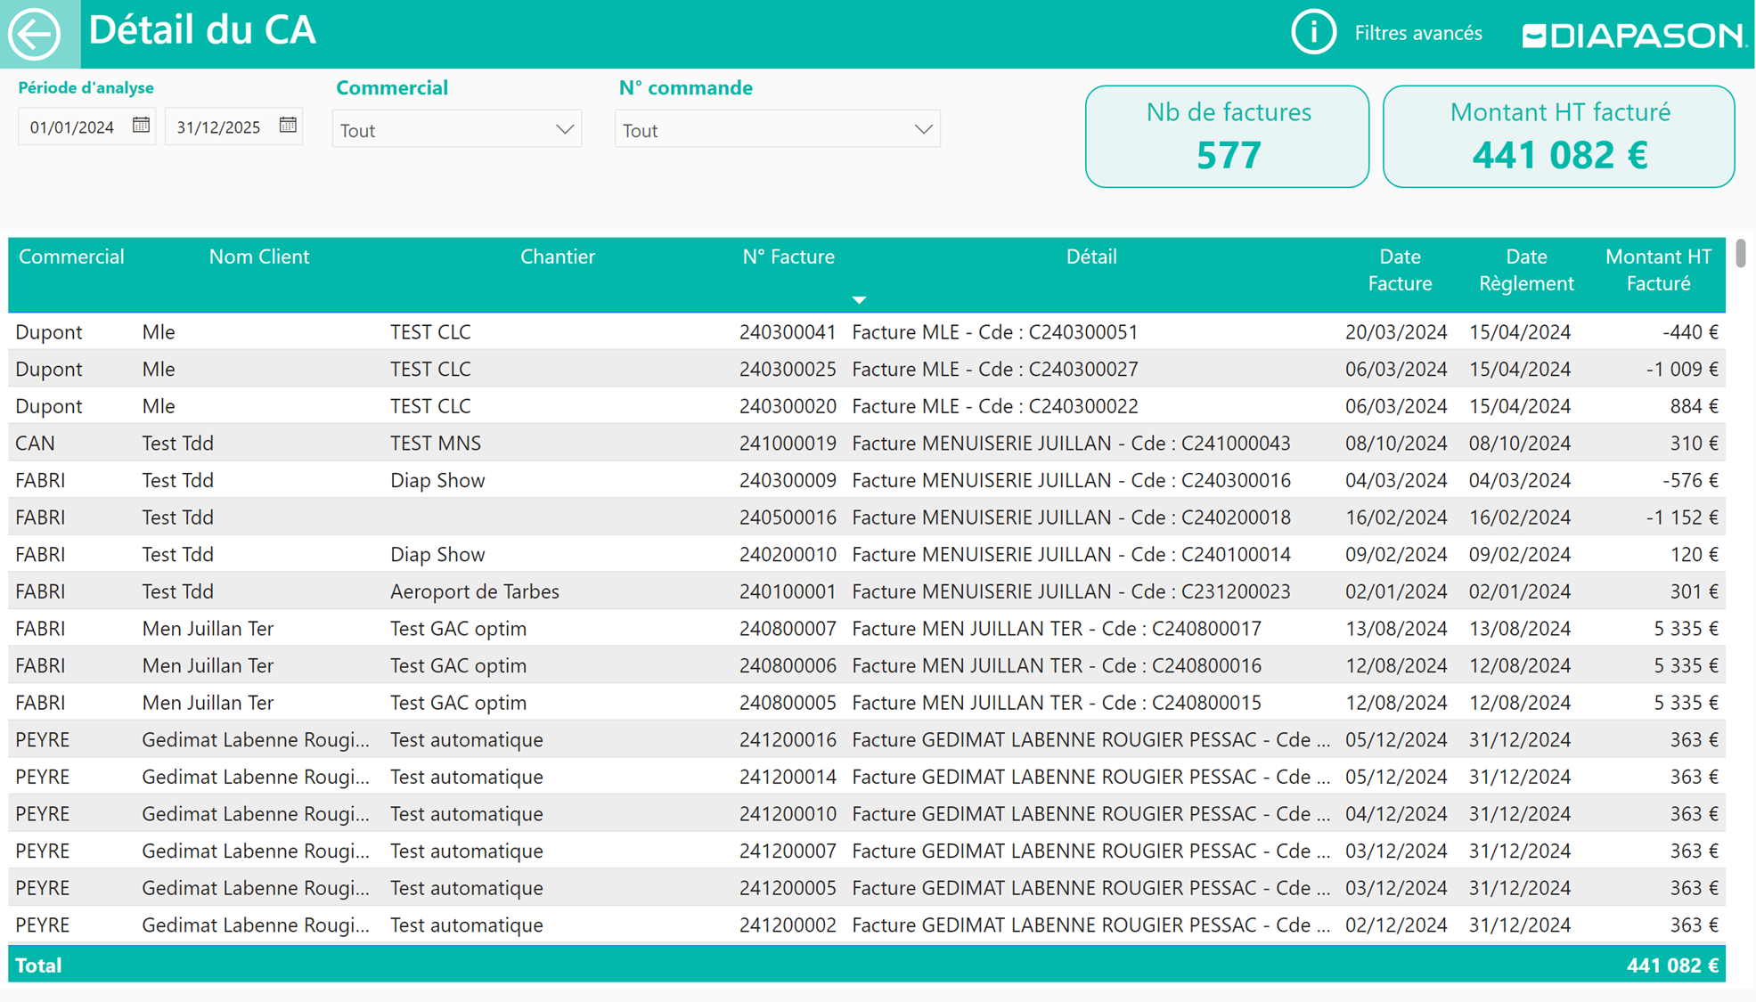Open the info circle icon

pyautogui.click(x=1313, y=33)
